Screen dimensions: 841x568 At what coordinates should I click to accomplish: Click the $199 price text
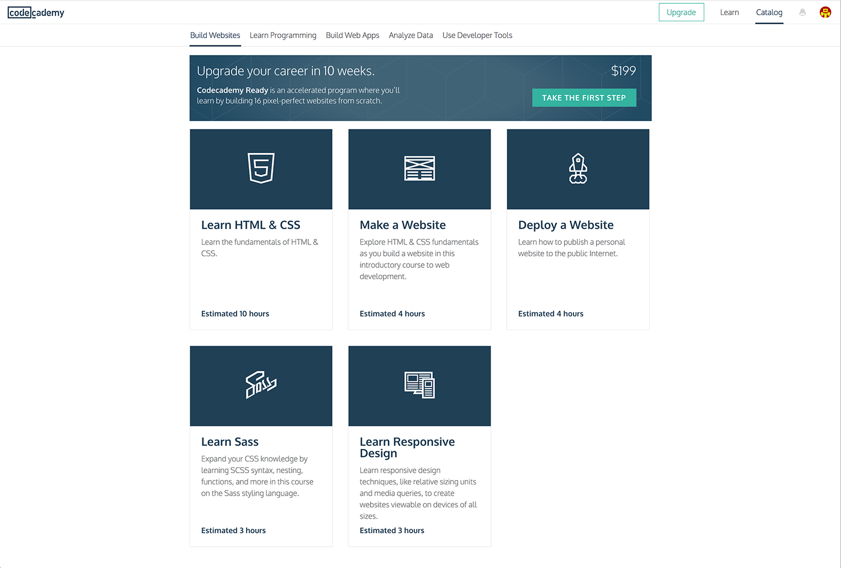pos(623,71)
